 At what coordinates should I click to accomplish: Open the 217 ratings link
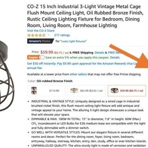click(x=62, y=35)
